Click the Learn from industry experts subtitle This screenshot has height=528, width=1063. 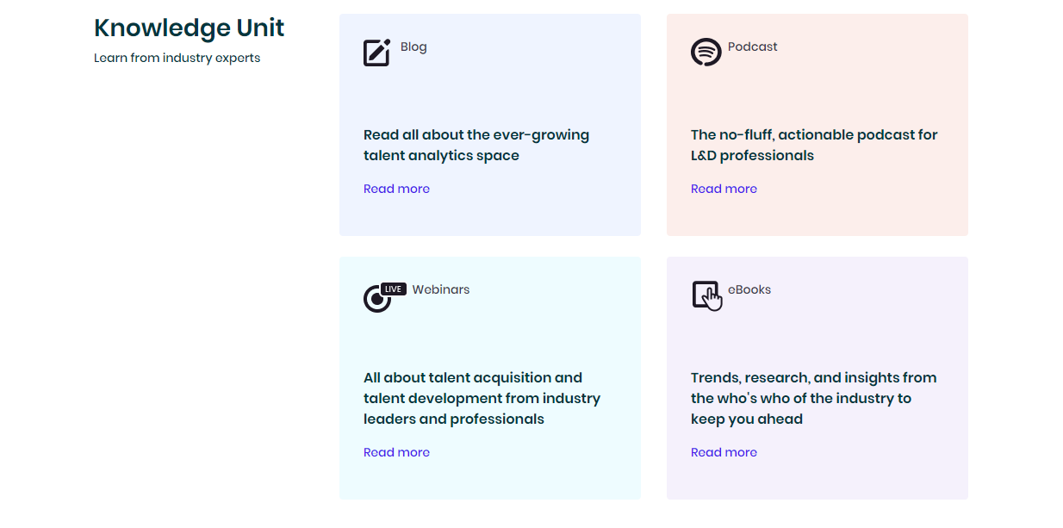coord(177,59)
